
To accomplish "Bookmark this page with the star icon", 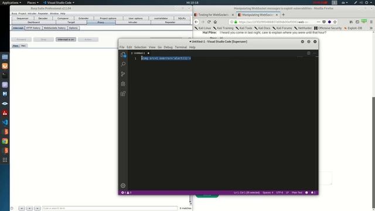I will point(335,22).
